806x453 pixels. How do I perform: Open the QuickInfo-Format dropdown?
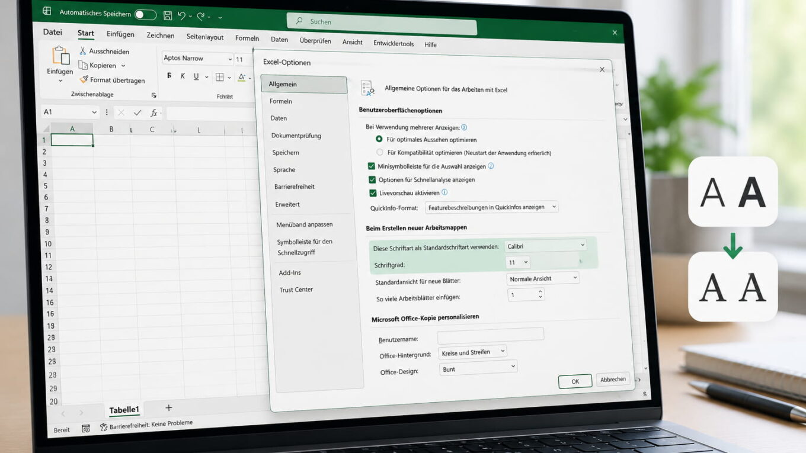(x=492, y=207)
